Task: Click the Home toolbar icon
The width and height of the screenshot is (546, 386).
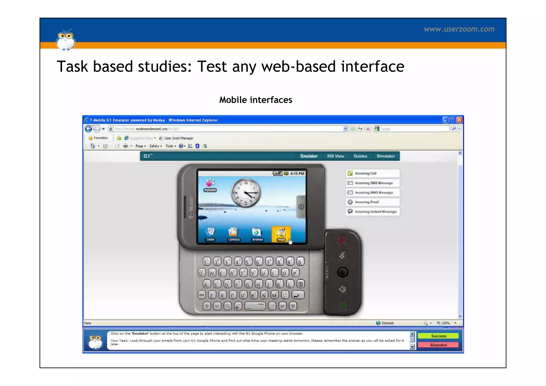Action: click(x=93, y=146)
